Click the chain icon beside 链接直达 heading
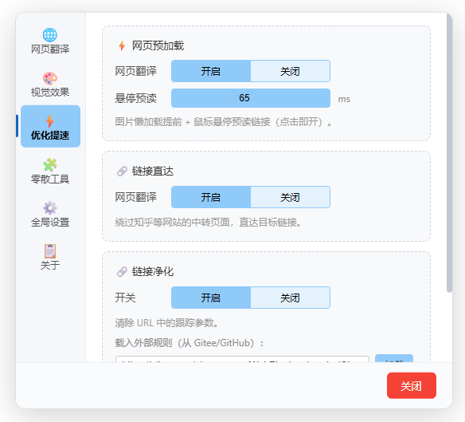Image resolution: width=465 pixels, height=422 pixels. pyautogui.click(x=122, y=172)
